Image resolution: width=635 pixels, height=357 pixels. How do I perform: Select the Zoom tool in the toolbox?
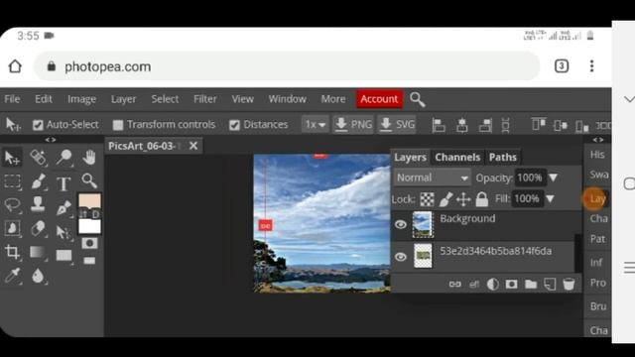[89, 180]
